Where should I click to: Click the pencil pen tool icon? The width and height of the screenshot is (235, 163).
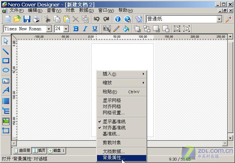[117, 29]
